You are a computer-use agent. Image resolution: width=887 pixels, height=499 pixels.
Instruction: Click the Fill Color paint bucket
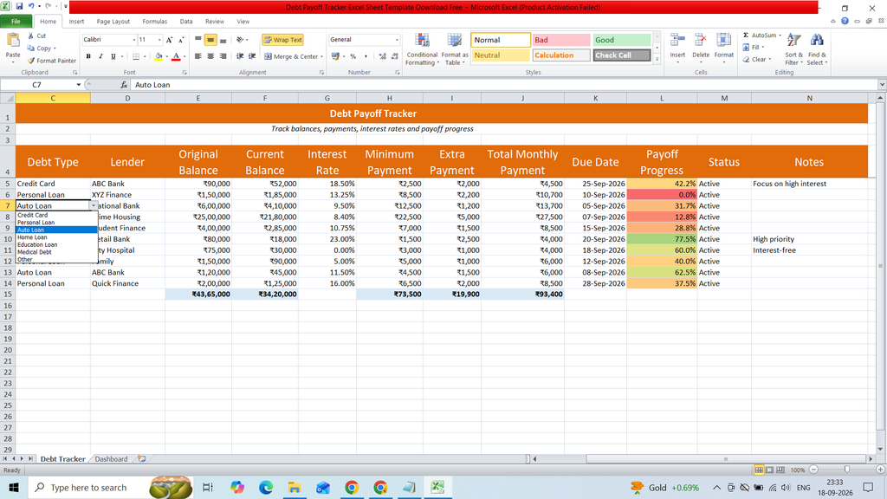click(159, 56)
